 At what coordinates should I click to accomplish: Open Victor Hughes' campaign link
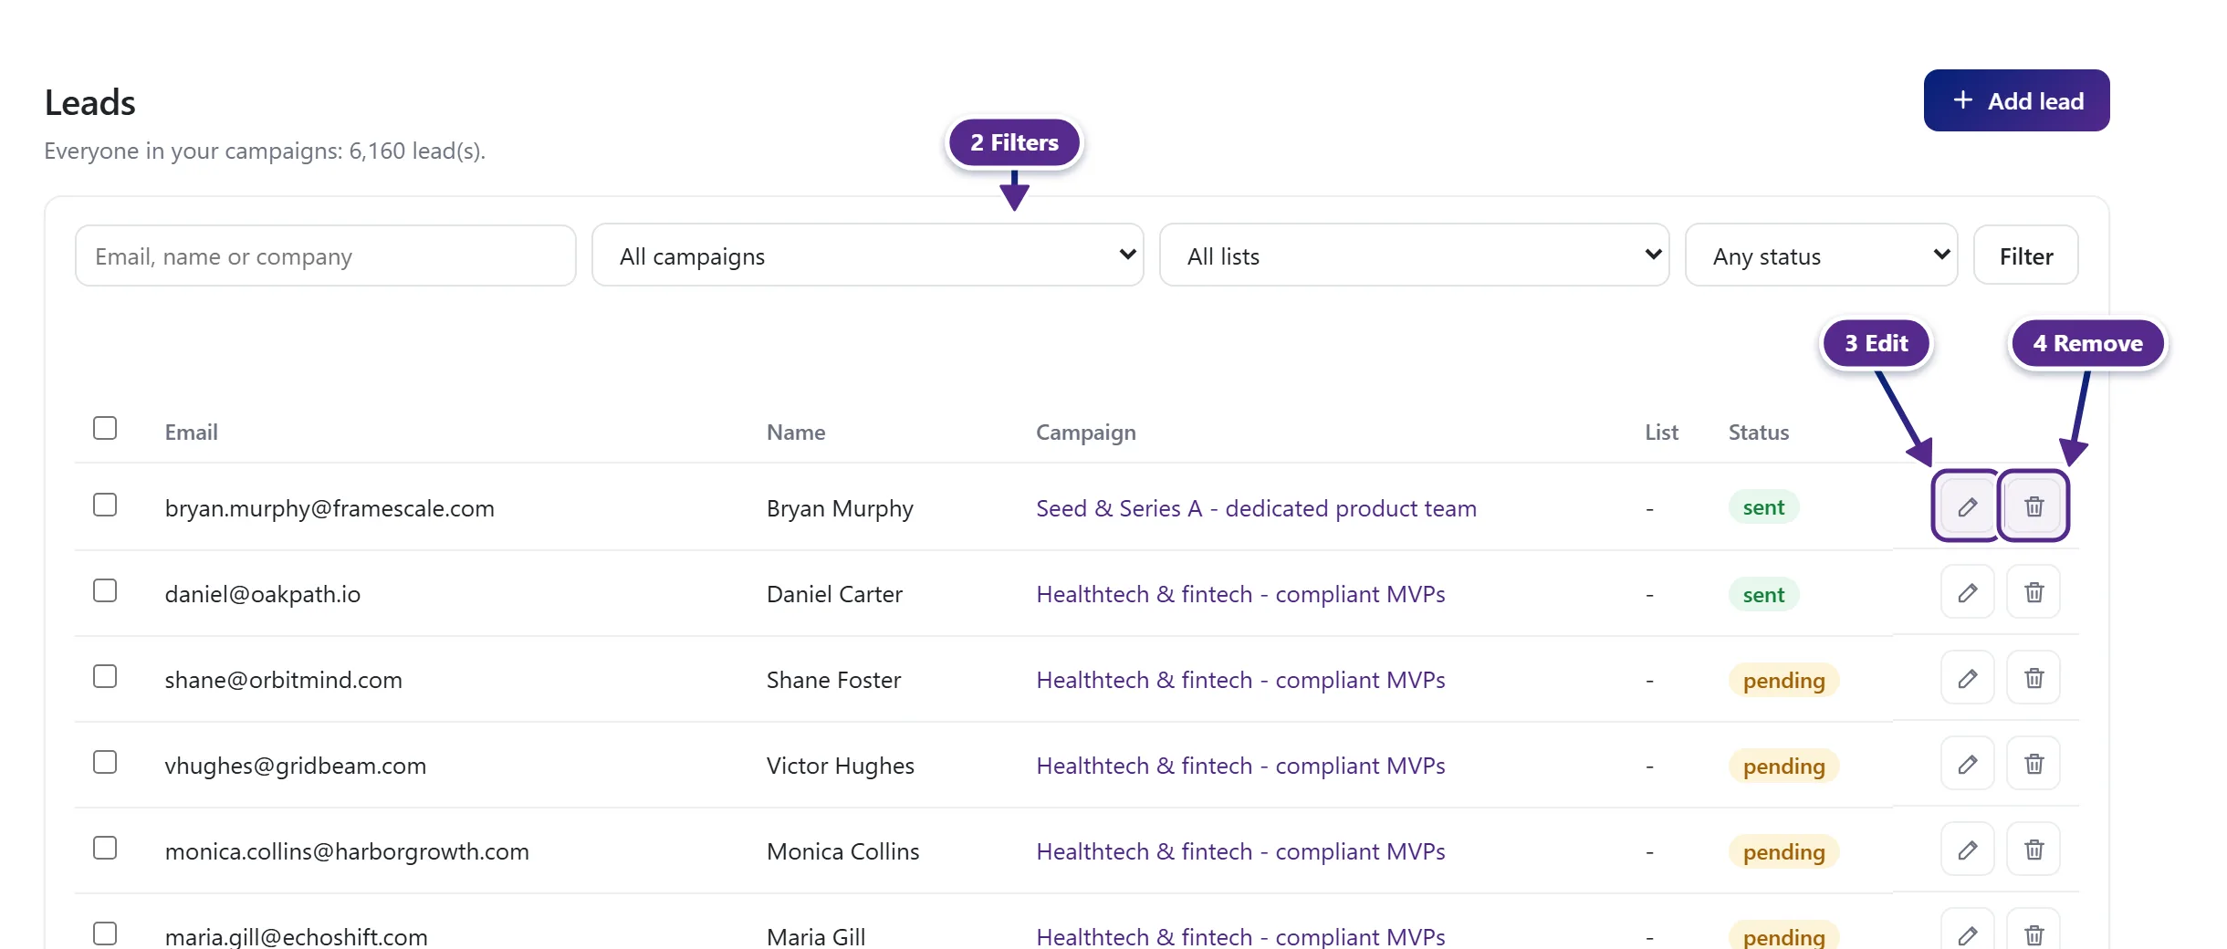(1240, 766)
